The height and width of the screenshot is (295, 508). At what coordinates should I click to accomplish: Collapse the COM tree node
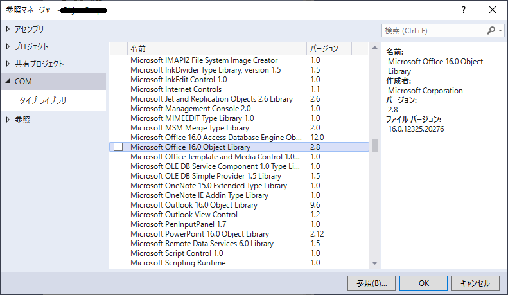point(8,81)
